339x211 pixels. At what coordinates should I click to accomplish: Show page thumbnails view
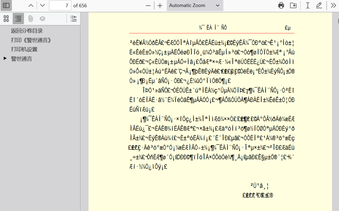[6, 19]
